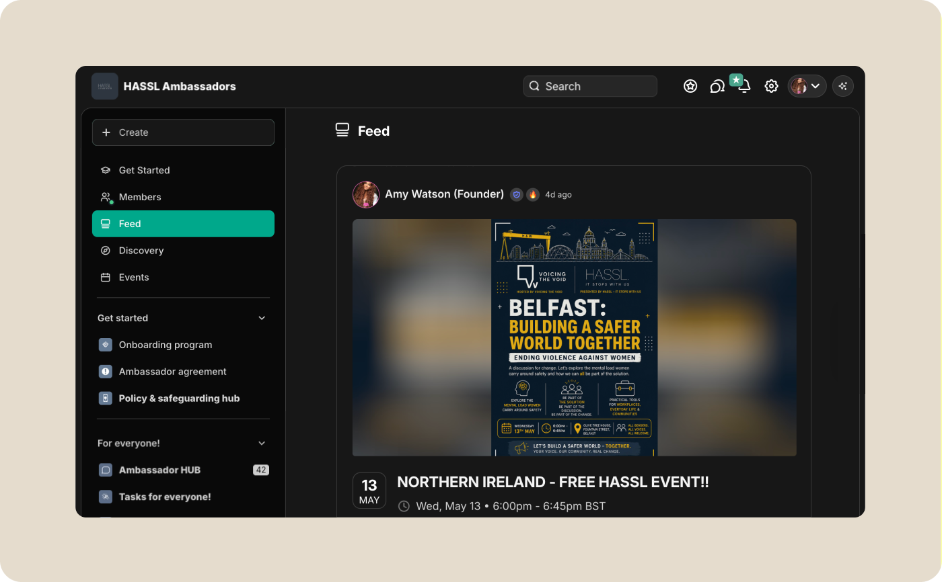Click Amy Watson's profile avatar on post
Image resolution: width=942 pixels, height=582 pixels.
click(366, 195)
